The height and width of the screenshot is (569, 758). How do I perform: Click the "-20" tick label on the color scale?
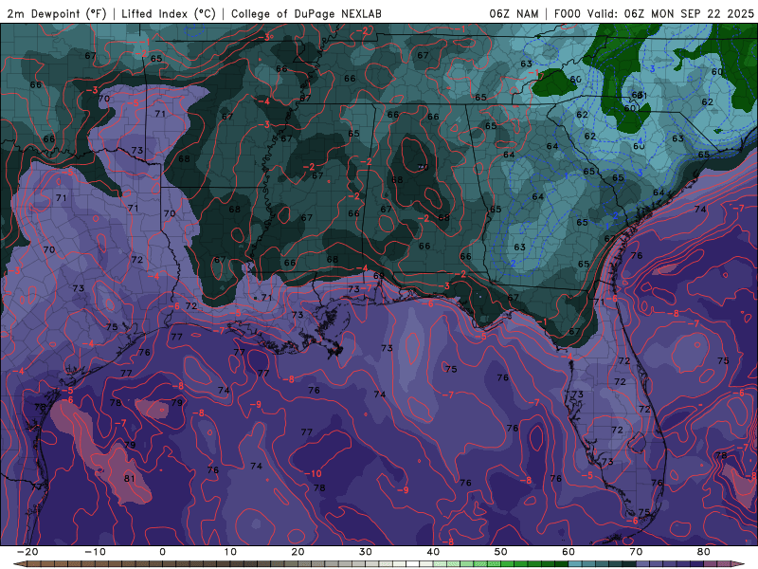coord(27,552)
